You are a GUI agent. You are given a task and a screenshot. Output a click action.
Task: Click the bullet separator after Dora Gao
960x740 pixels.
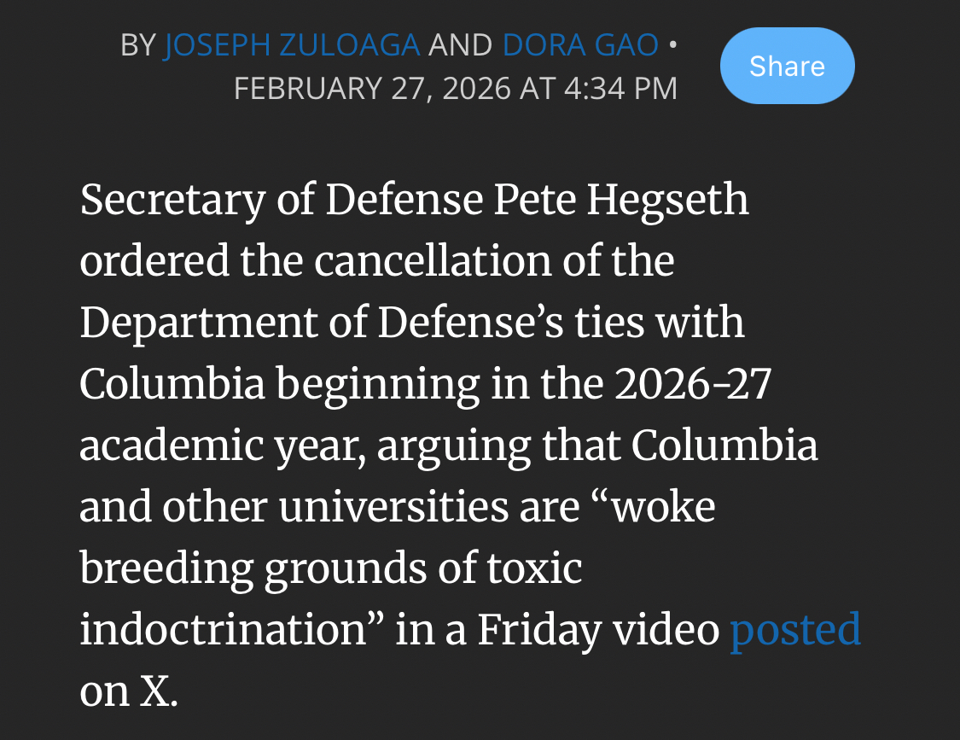[x=672, y=45]
